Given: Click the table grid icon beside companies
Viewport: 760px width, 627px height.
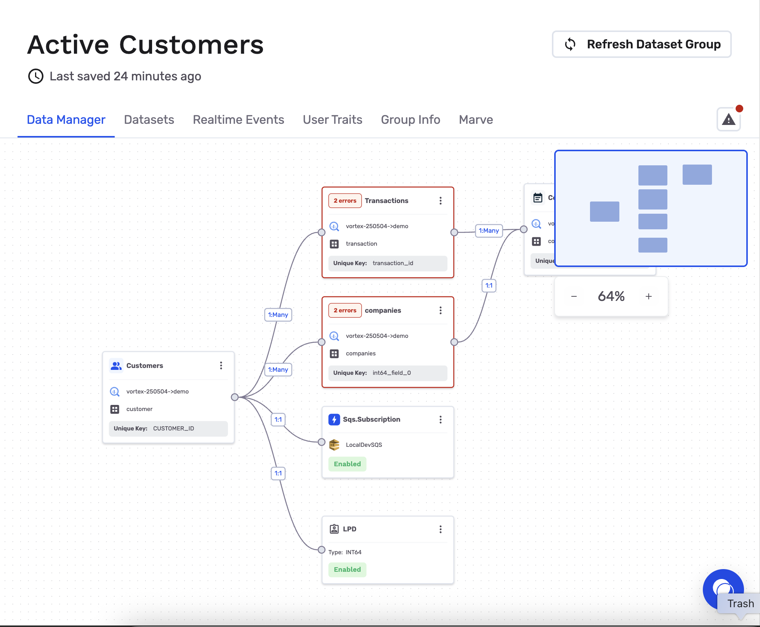Looking at the screenshot, I should [334, 353].
